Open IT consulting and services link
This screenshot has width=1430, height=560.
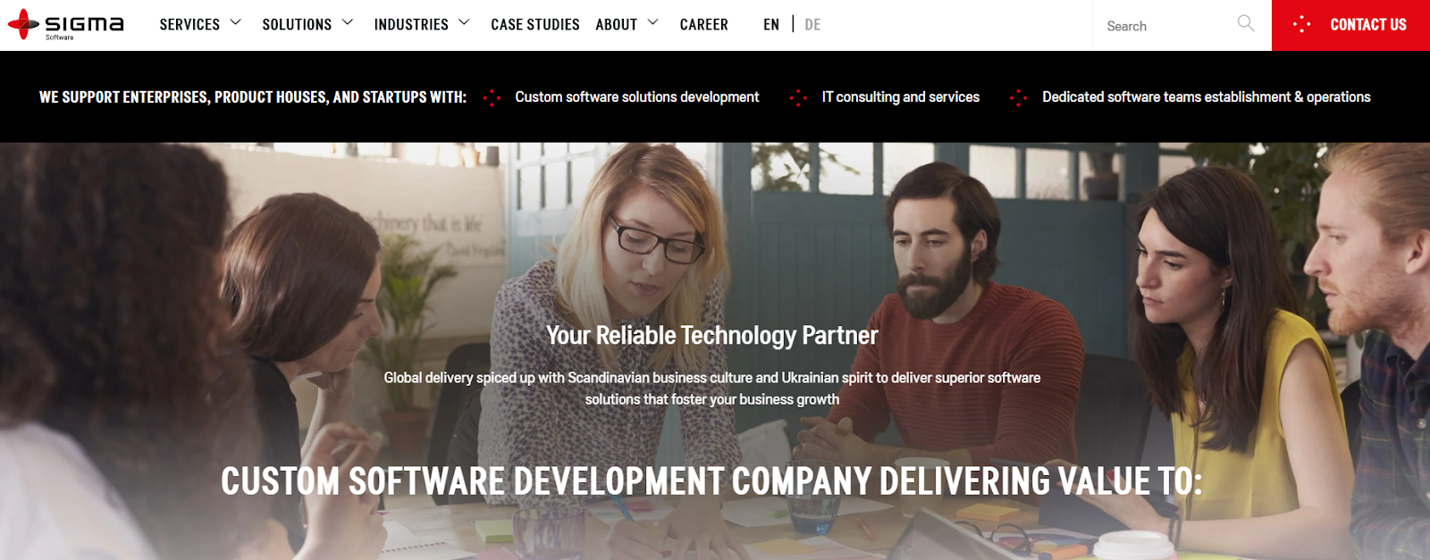tap(901, 97)
